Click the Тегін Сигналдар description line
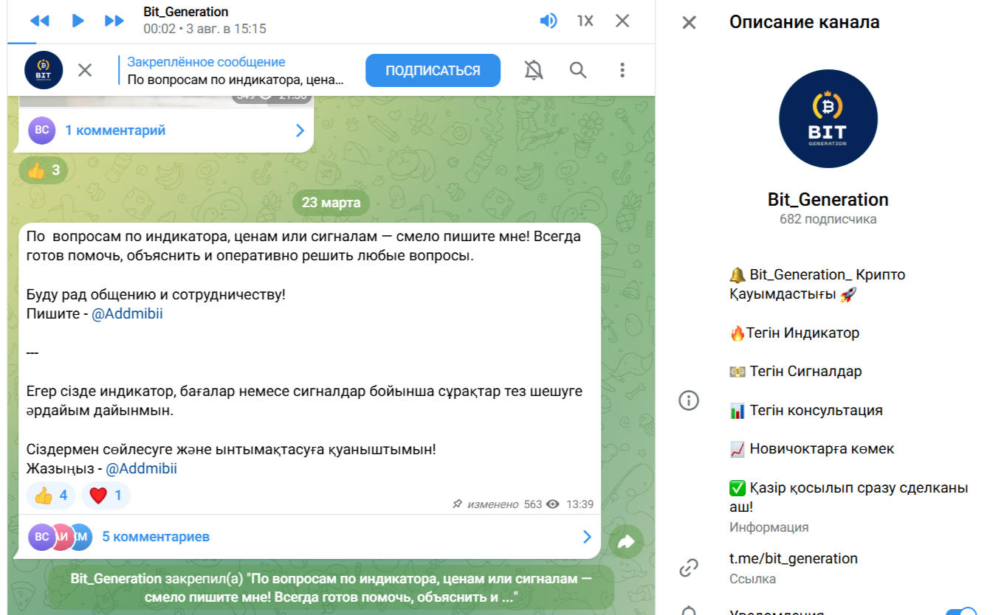The image size is (1001, 615). [796, 371]
